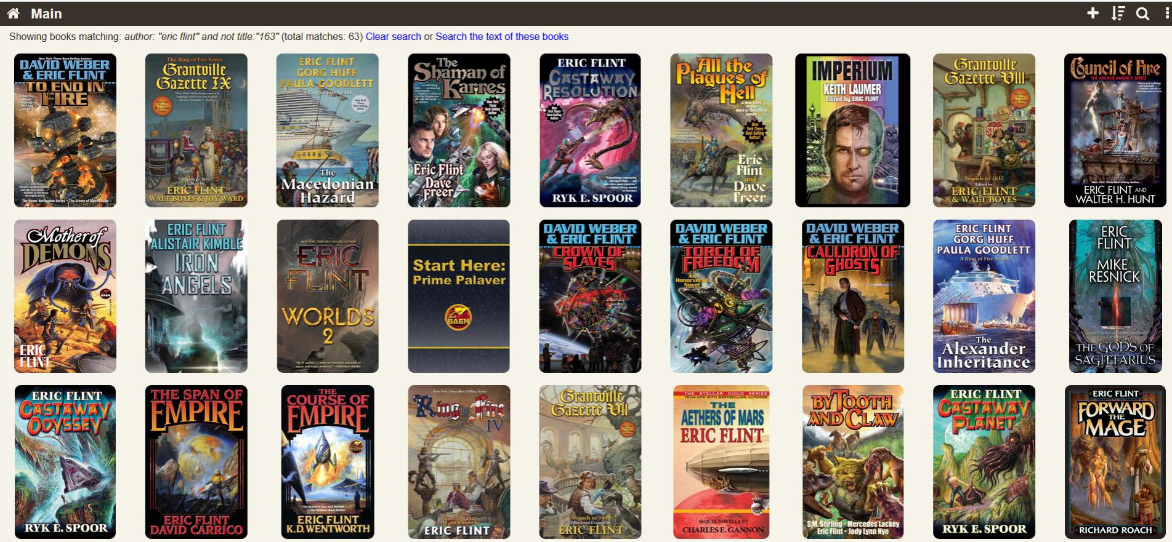Open the Forward the Mage cover

pos(1115,462)
